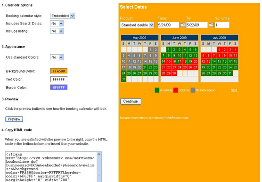Image resolution: width=262 pixels, height=182 pixels.
Task: Click the green Available legend square
Action: [x=157, y=90]
